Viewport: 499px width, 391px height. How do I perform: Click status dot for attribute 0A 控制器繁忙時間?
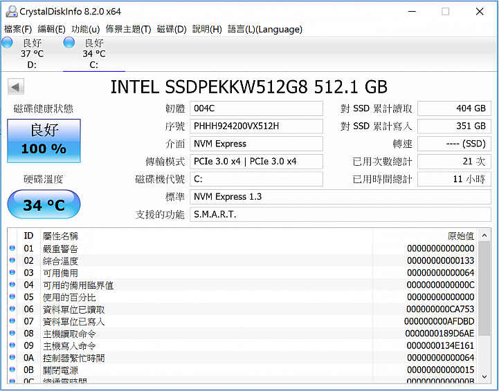point(12,357)
